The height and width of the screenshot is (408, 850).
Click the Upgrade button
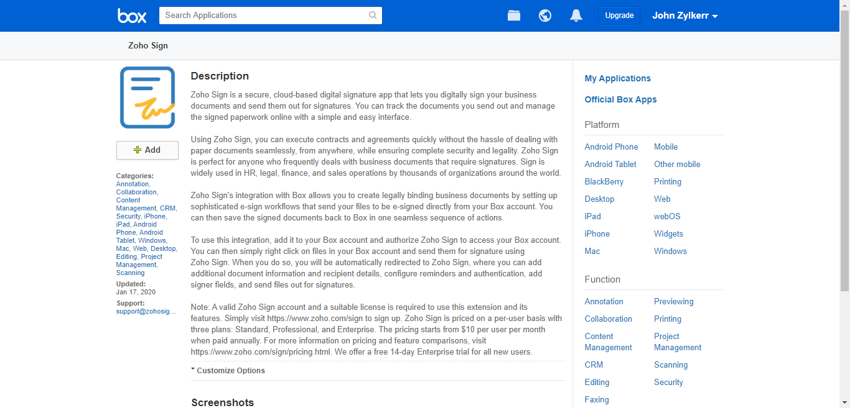coord(619,16)
